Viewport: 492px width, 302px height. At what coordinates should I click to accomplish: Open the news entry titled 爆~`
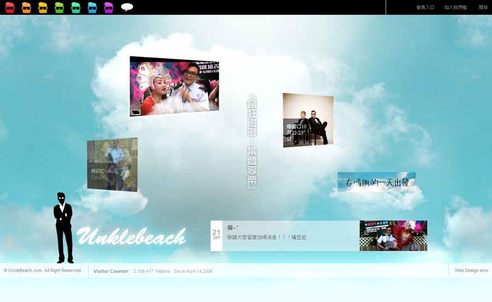[x=233, y=228]
